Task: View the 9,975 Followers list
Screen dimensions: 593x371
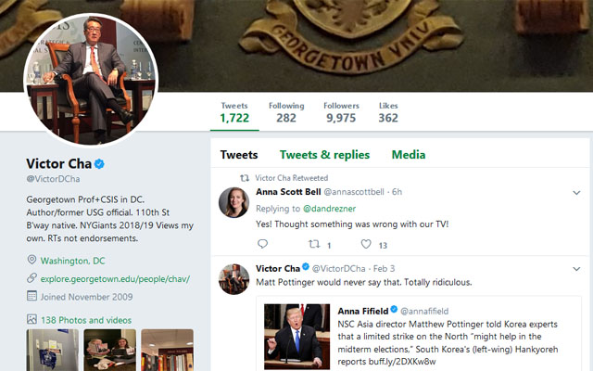Action: [x=341, y=112]
